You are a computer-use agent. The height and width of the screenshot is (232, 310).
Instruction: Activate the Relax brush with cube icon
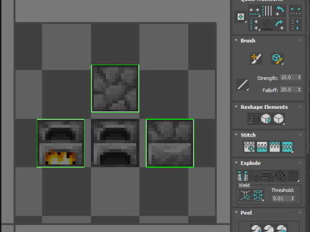[x=277, y=59]
